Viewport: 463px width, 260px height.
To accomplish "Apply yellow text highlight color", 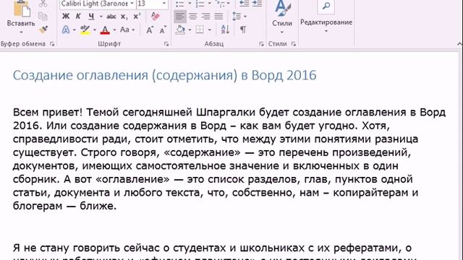I will (x=85, y=30).
